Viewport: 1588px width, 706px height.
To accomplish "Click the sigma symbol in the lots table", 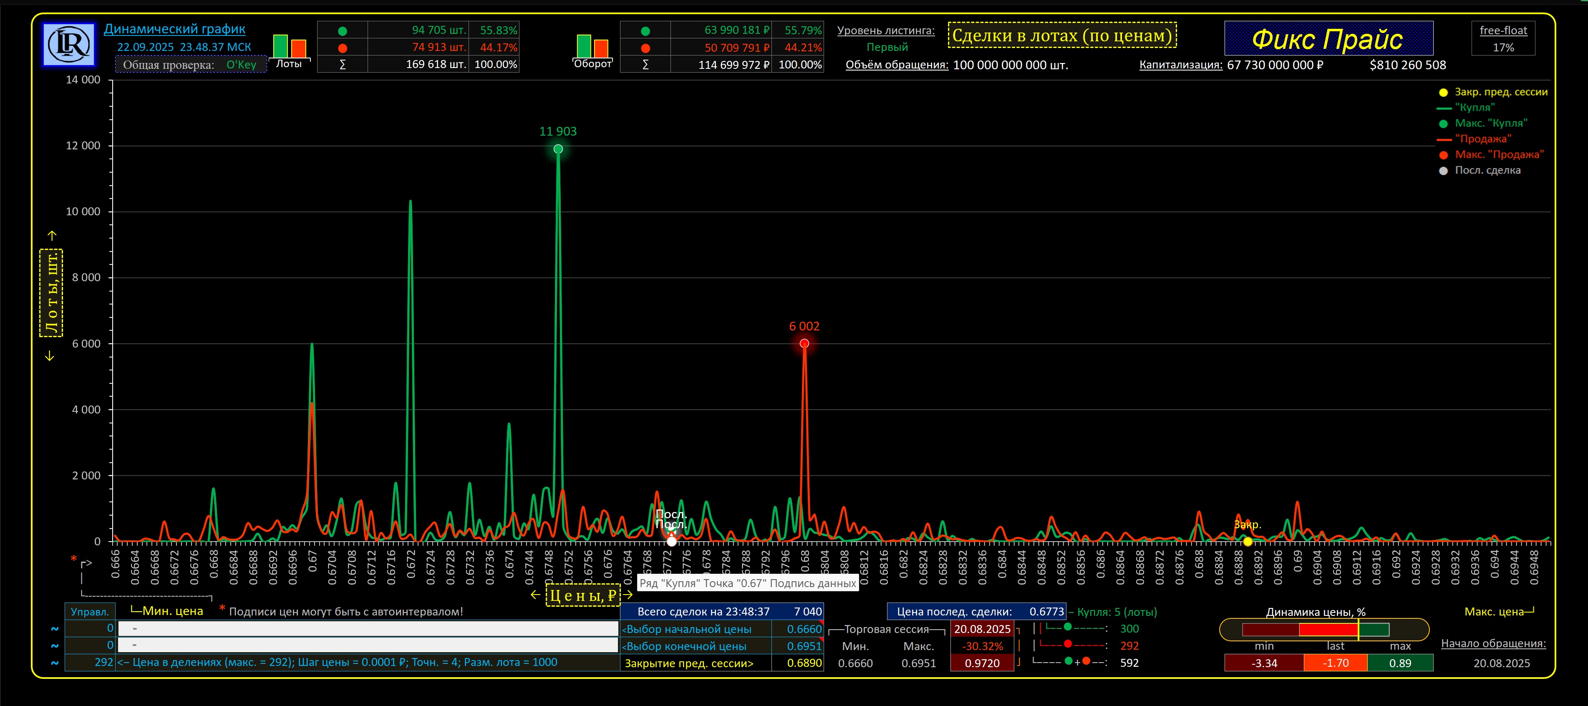I will [342, 65].
